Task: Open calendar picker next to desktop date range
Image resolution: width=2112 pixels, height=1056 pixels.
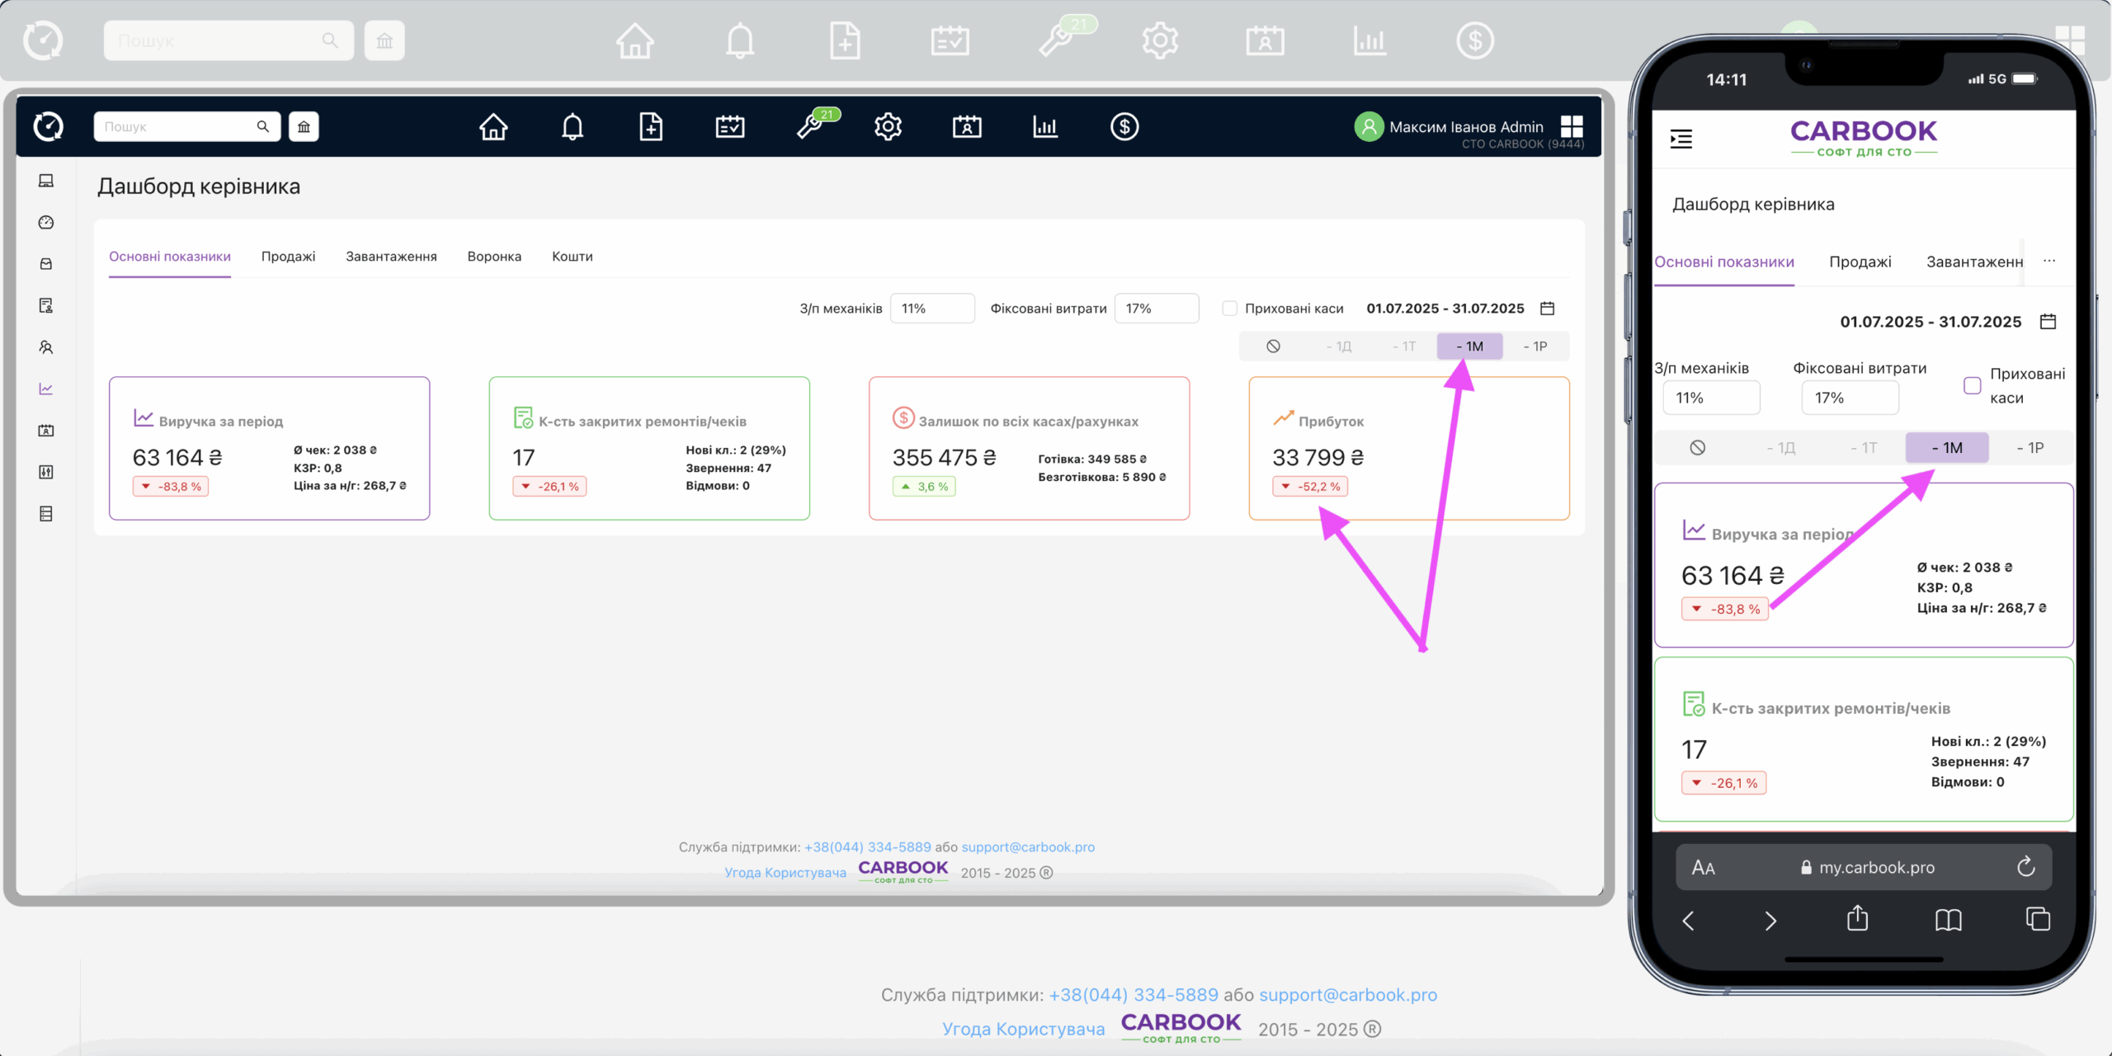Action: pyautogui.click(x=1548, y=309)
